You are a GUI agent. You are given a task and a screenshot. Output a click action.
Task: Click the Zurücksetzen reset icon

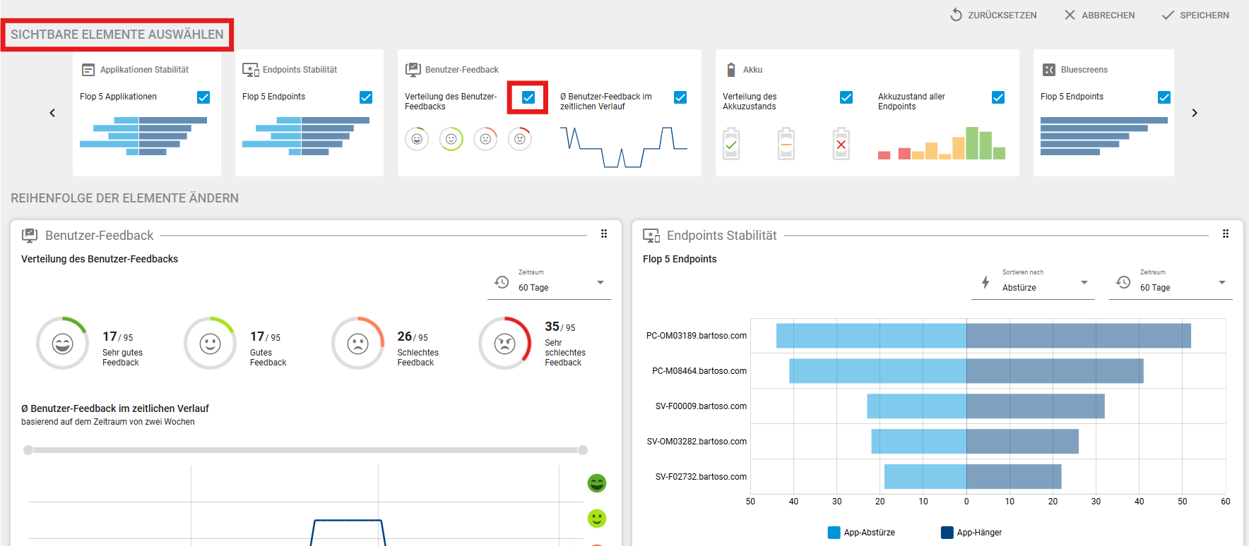(x=956, y=15)
